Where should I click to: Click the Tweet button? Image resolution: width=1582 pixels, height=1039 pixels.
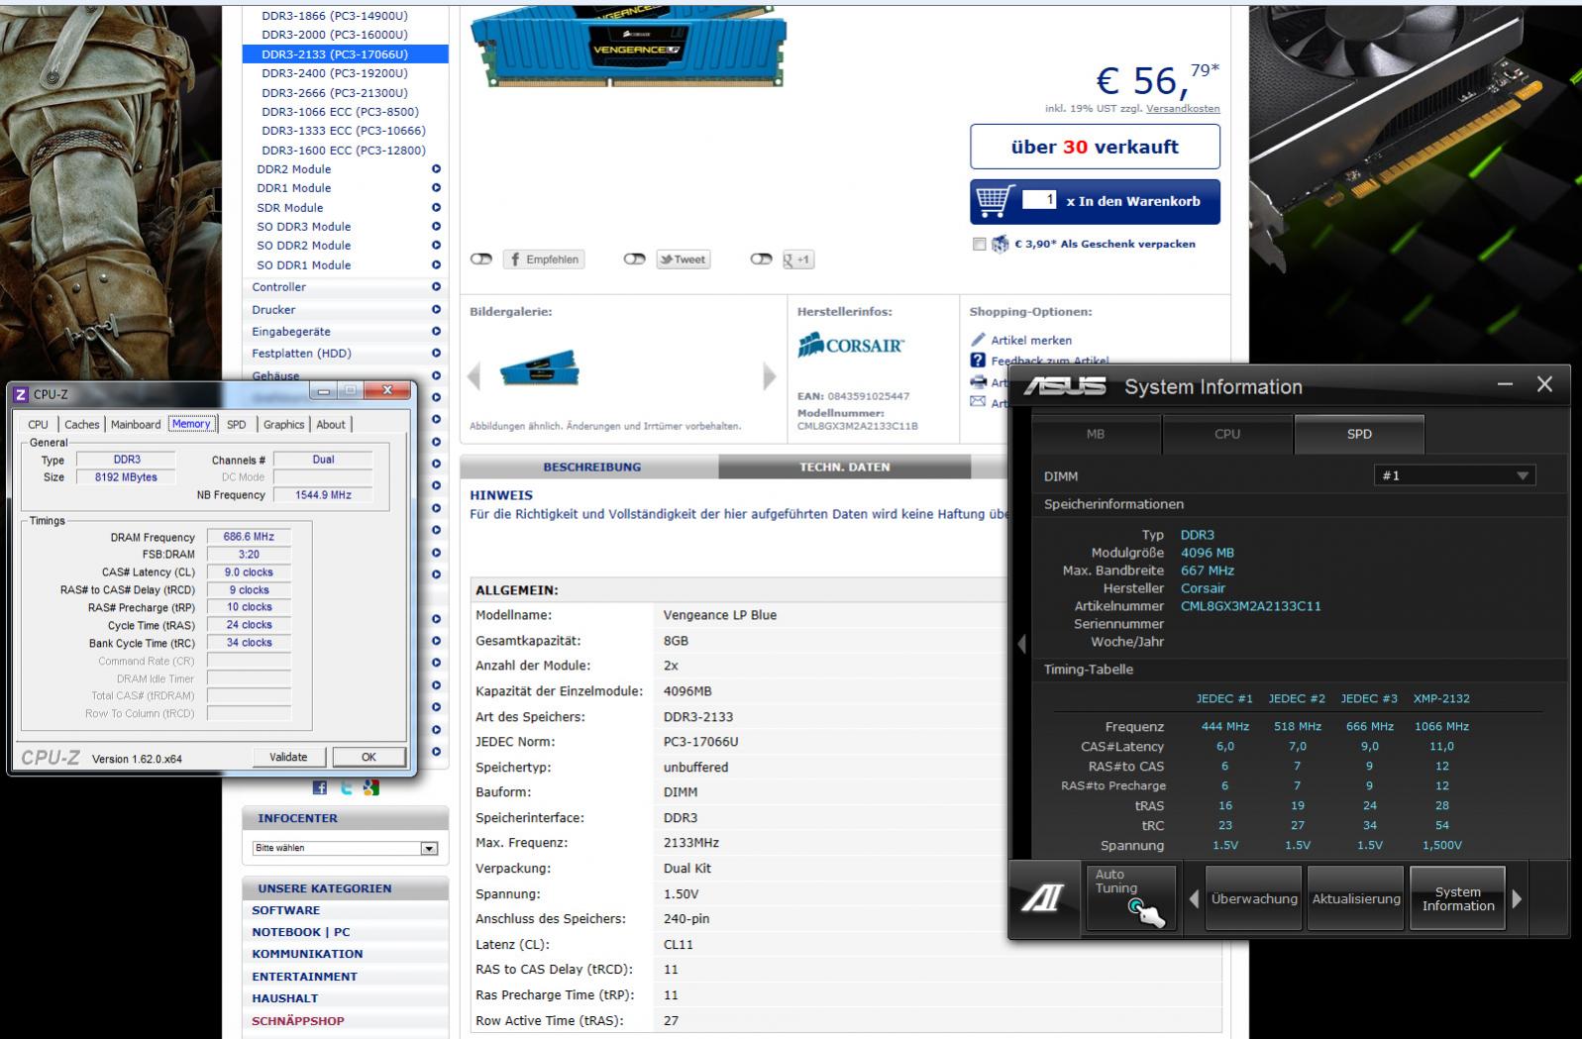(684, 260)
